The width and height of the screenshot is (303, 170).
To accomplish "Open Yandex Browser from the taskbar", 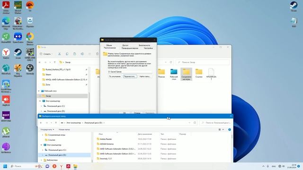I will pos(61,166).
